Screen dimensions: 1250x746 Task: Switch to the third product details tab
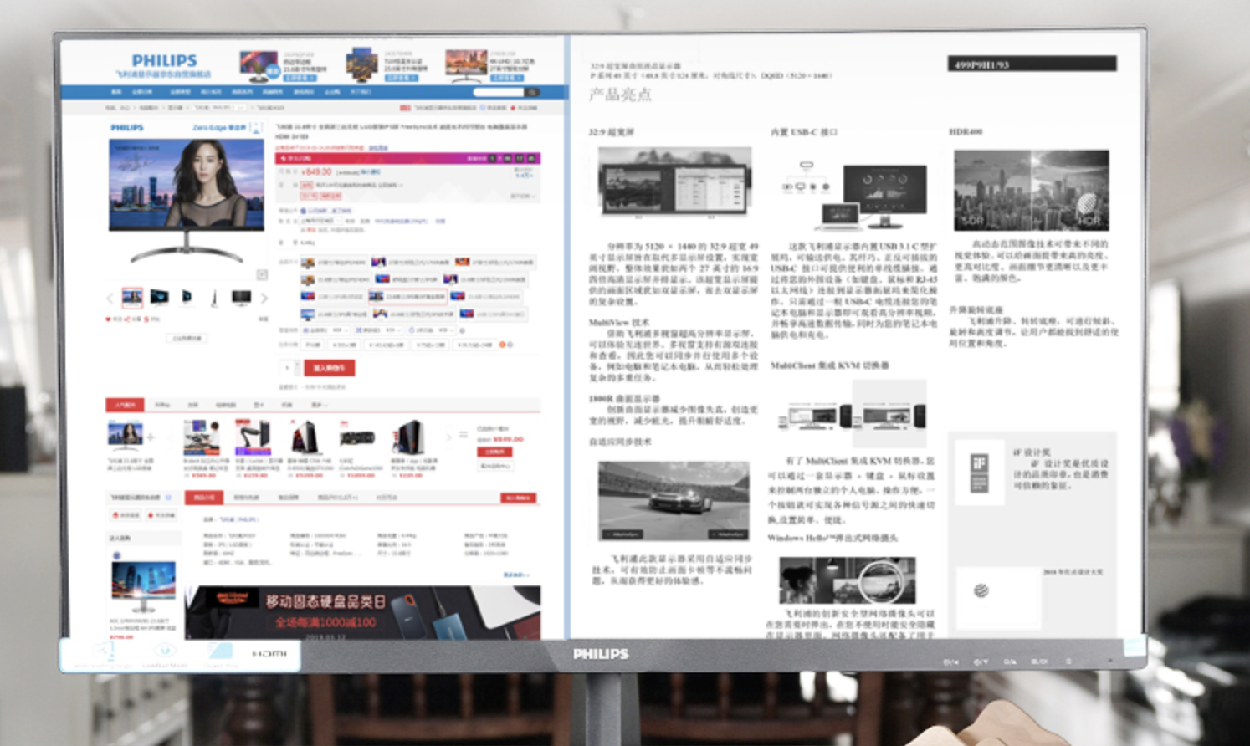tap(288, 498)
